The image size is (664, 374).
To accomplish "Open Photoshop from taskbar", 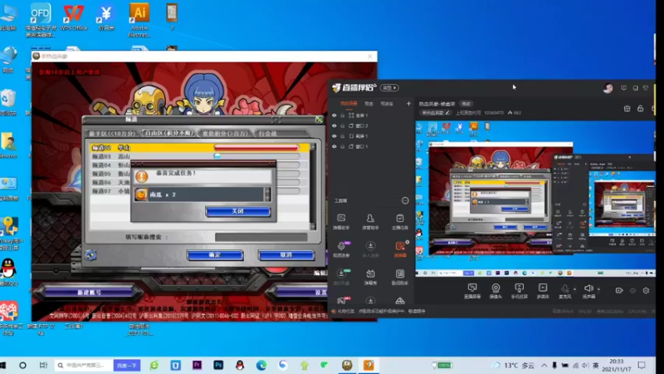I will [218, 365].
